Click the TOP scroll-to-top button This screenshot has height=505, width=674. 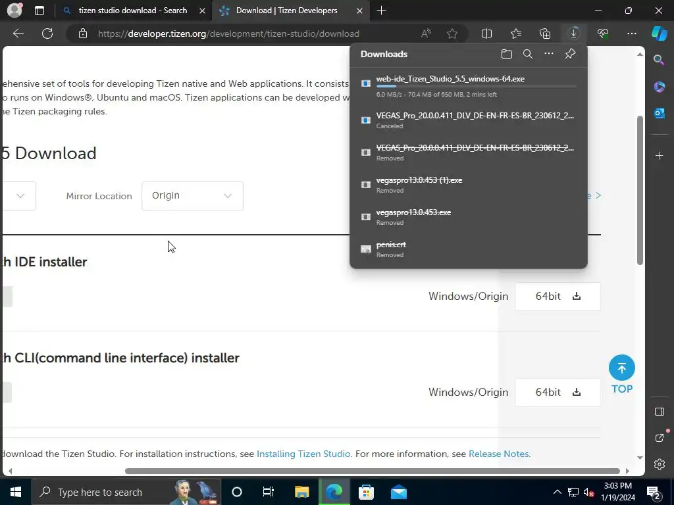(x=621, y=373)
